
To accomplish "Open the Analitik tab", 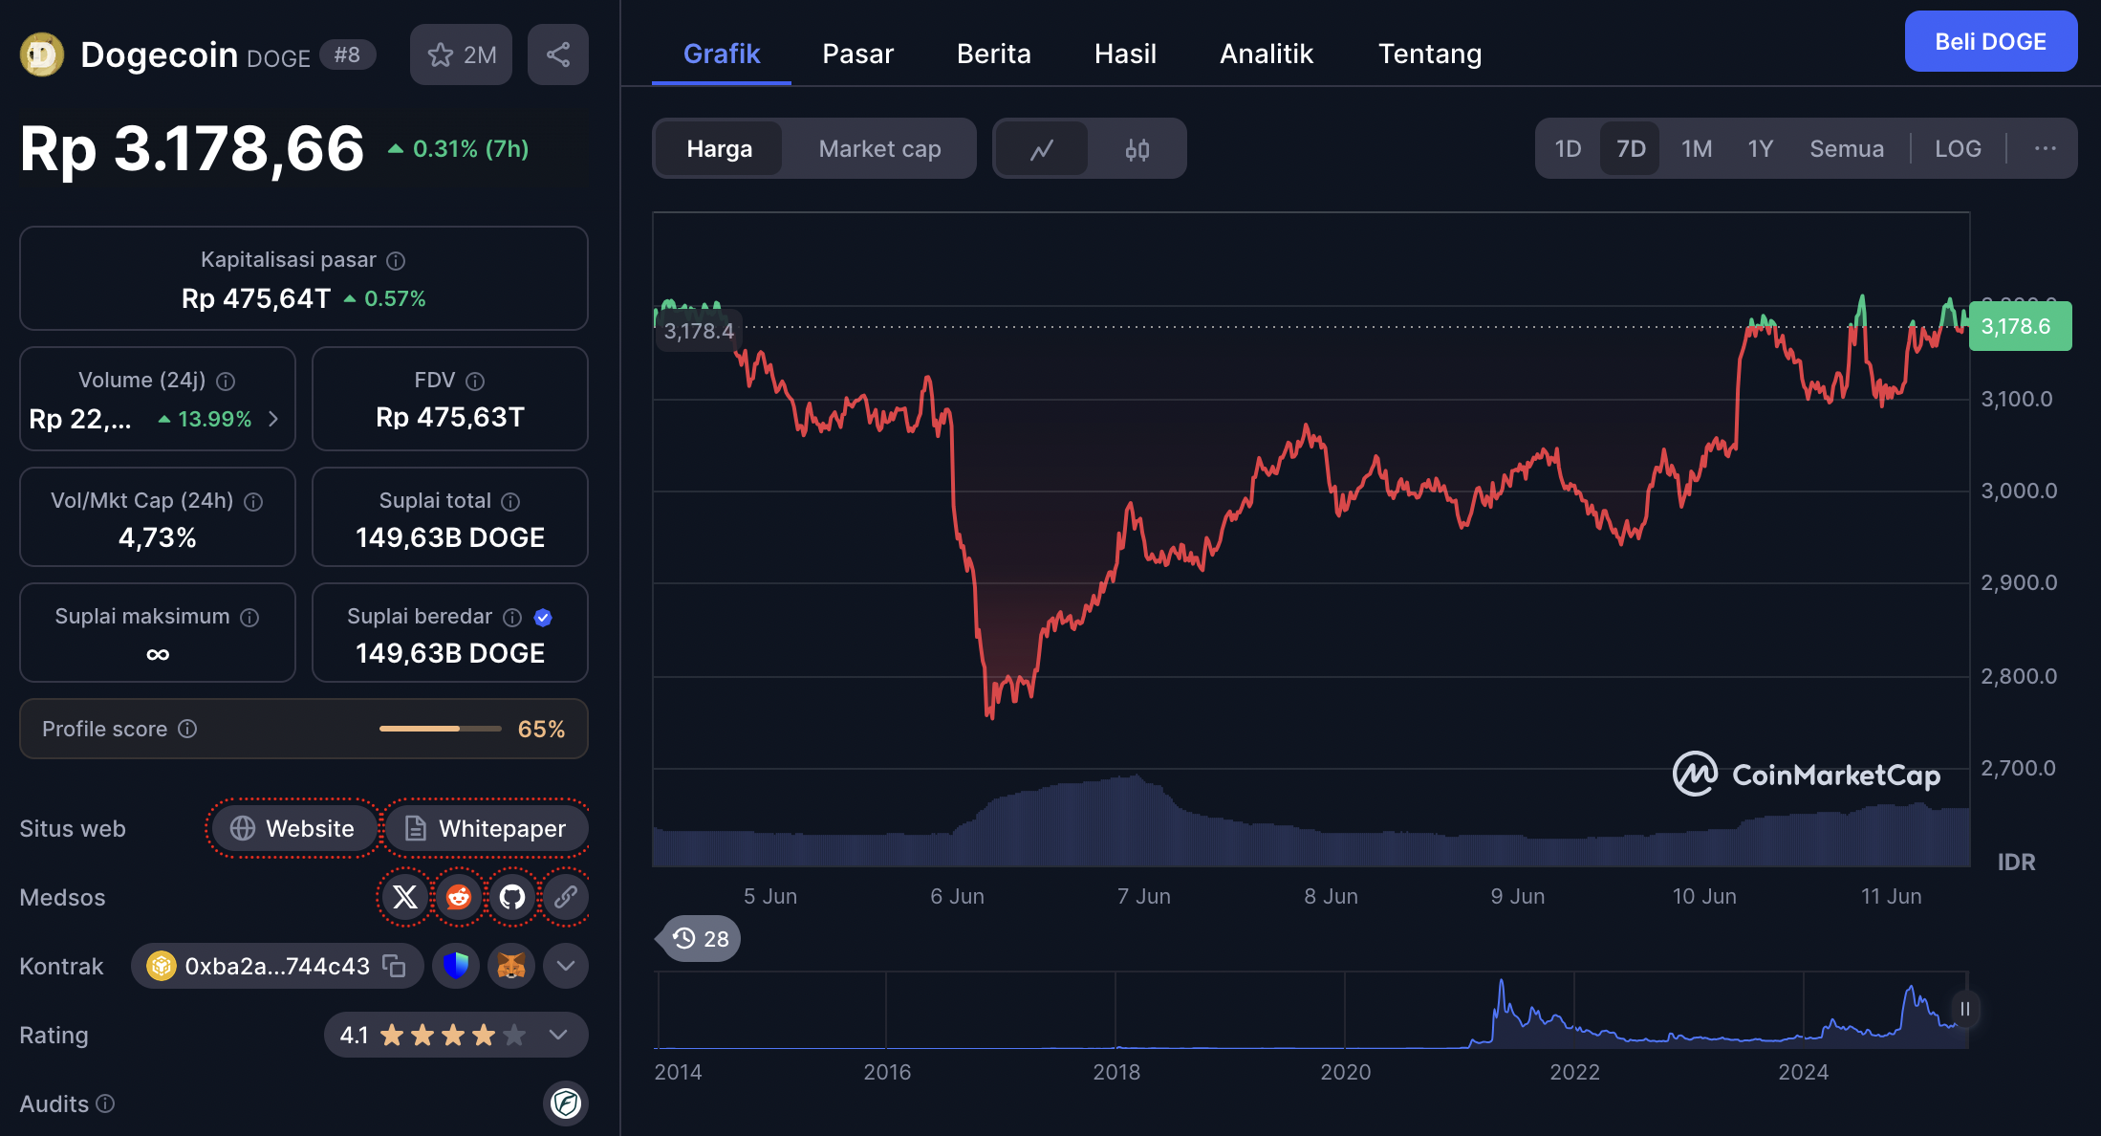I will (1266, 54).
